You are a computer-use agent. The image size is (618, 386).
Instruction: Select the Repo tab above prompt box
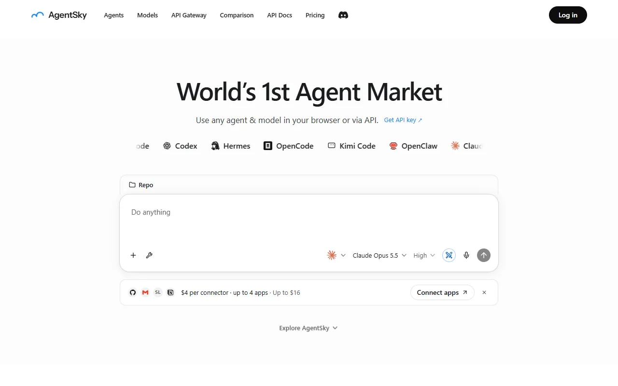[x=141, y=185]
